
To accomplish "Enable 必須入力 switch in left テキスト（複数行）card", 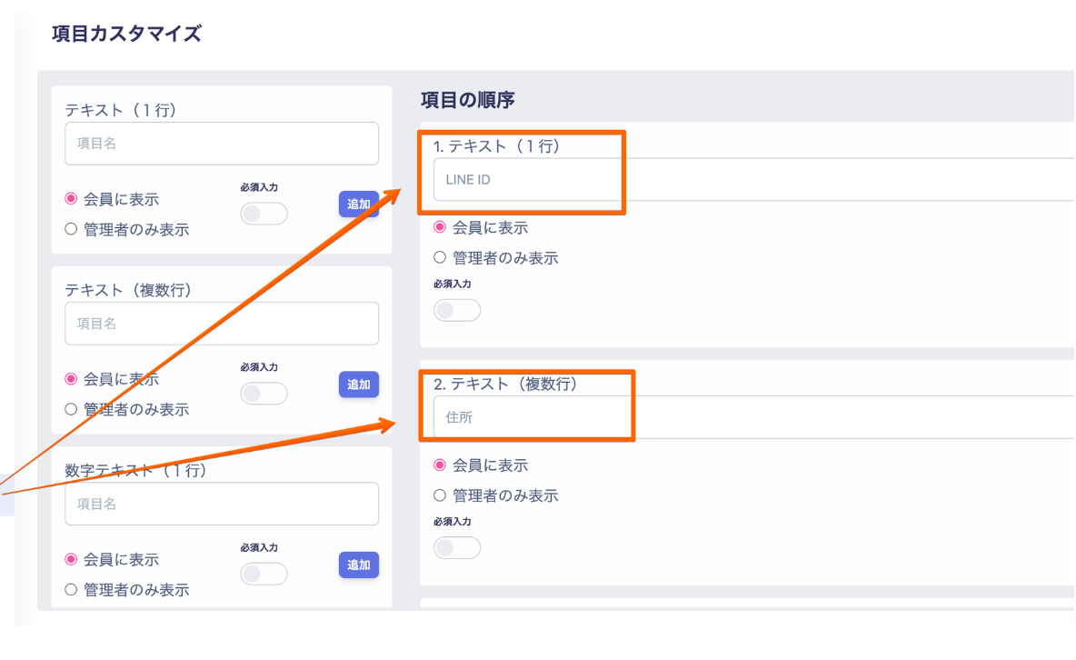I will click(x=264, y=394).
